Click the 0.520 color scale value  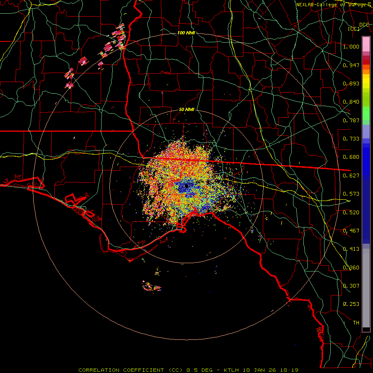coord(351,213)
